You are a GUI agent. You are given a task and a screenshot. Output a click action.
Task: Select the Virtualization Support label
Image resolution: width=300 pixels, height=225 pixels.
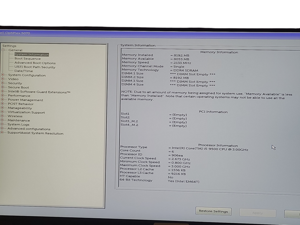coord(26,112)
